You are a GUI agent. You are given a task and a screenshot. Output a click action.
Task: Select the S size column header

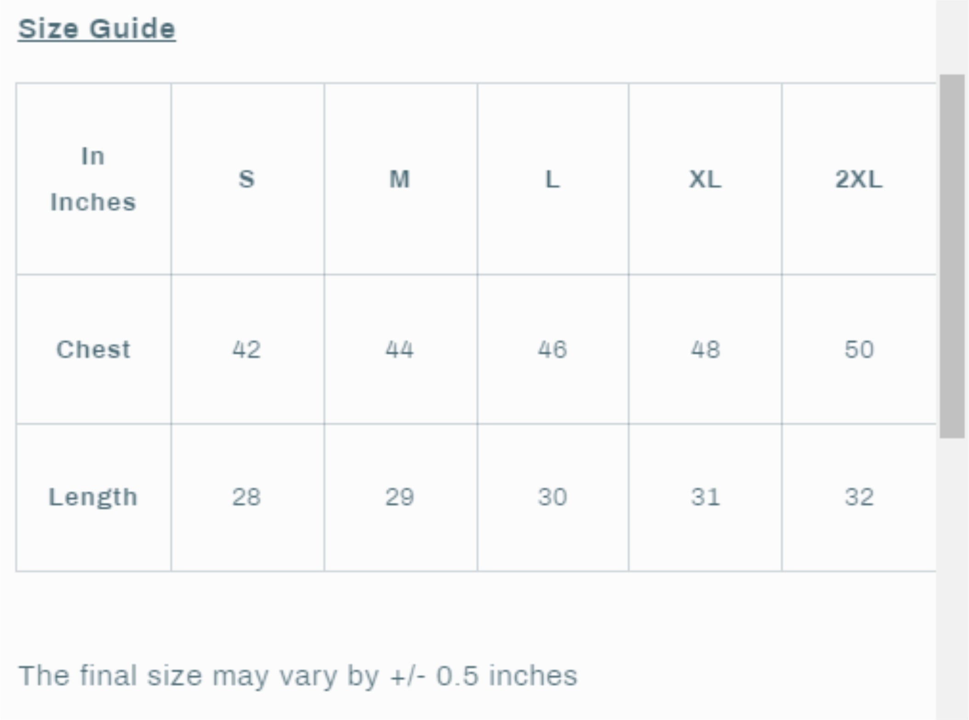point(247,179)
